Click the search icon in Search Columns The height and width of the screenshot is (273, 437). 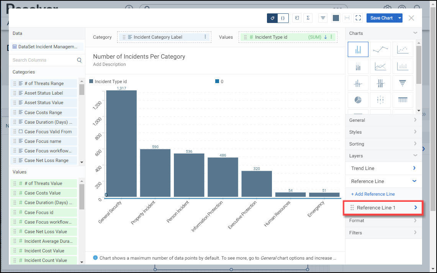point(79,60)
